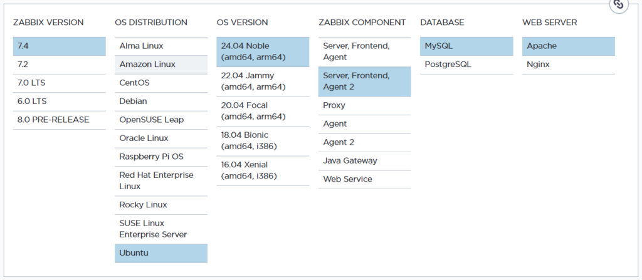
Task: Choose 22.04 Jammy OS version
Action: tap(262, 81)
